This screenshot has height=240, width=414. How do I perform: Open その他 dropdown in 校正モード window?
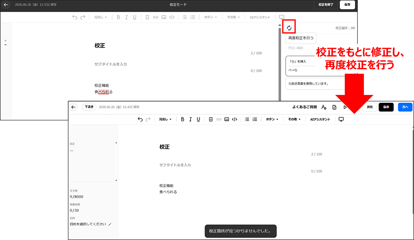pos(233,17)
